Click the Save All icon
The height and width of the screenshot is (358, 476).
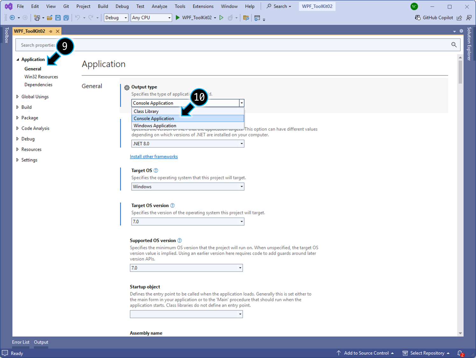click(x=66, y=18)
